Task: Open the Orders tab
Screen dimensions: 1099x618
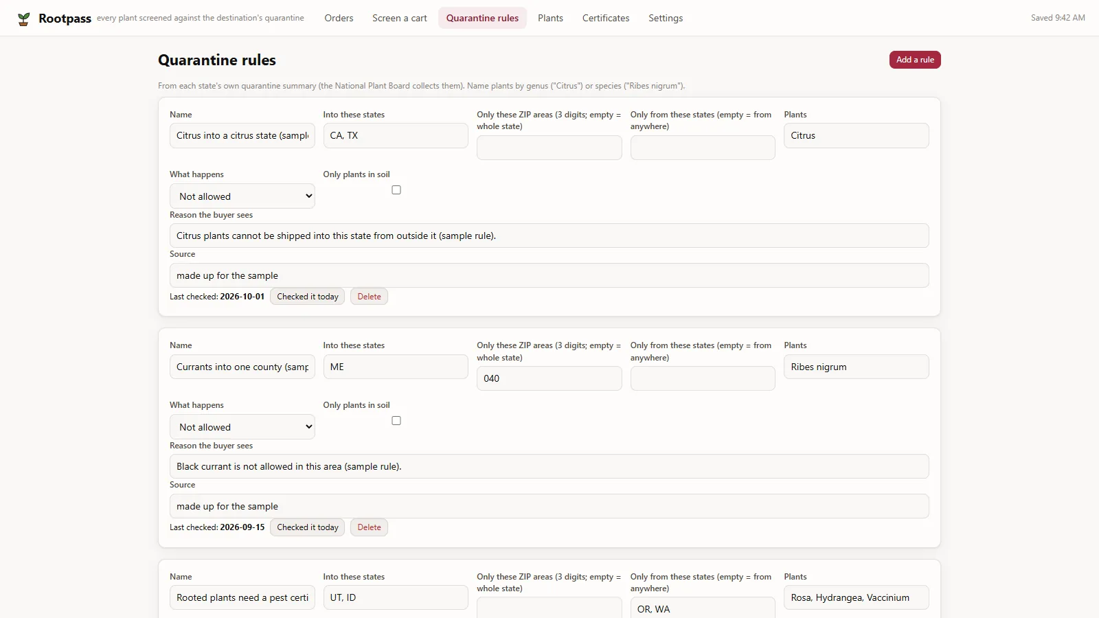Action: click(339, 18)
